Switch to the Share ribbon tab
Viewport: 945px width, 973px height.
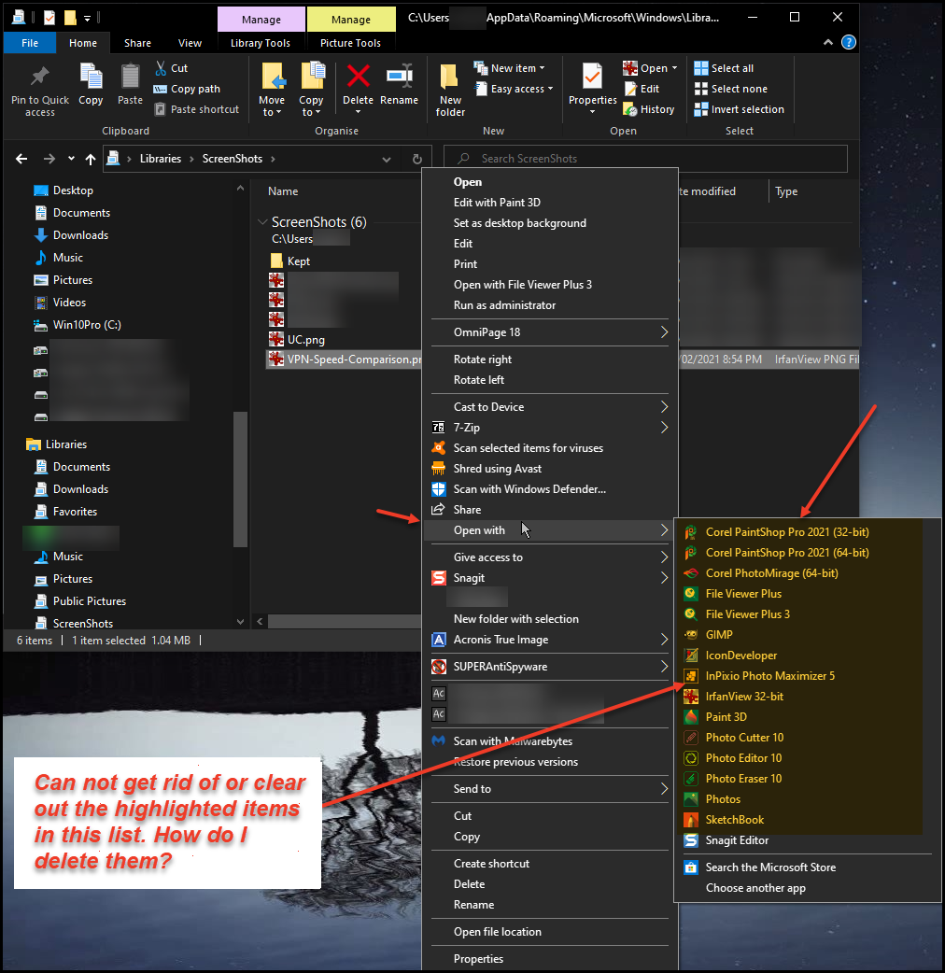(137, 43)
